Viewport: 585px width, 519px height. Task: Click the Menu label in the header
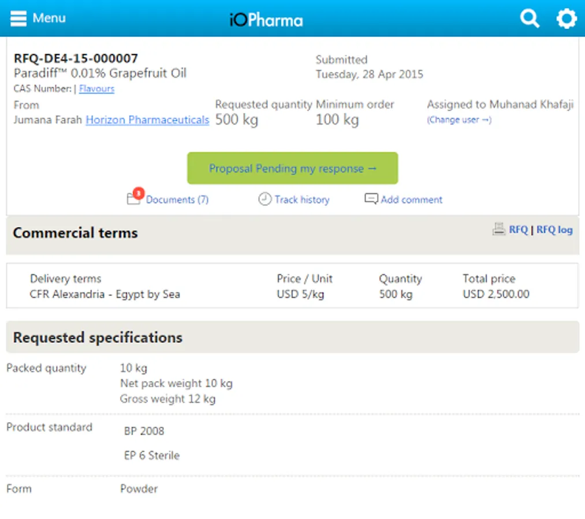49,18
